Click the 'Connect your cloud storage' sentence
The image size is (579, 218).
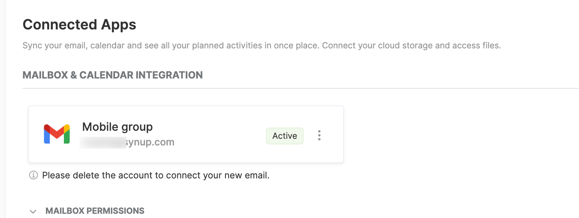click(412, 46)
